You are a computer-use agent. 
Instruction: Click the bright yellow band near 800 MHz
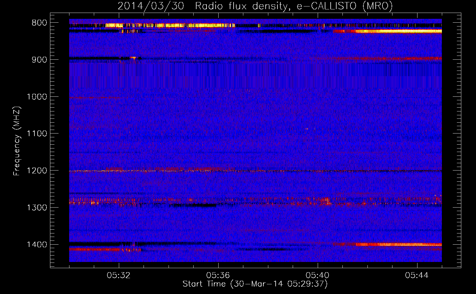(x=170, y=26)
